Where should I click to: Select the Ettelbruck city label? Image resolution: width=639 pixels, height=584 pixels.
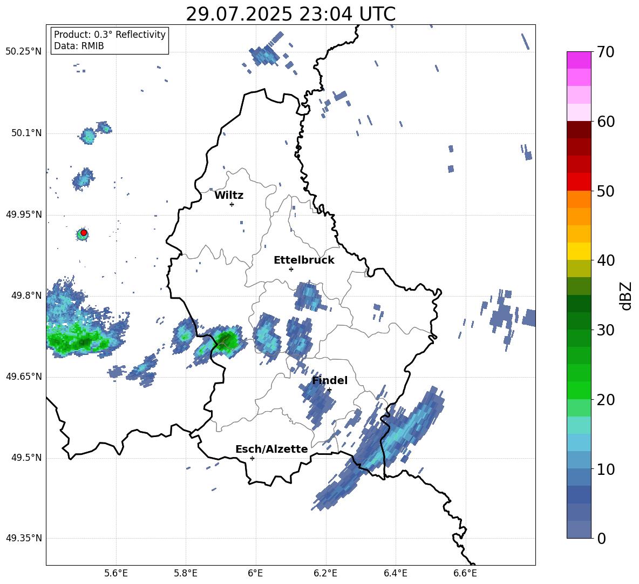304,260
